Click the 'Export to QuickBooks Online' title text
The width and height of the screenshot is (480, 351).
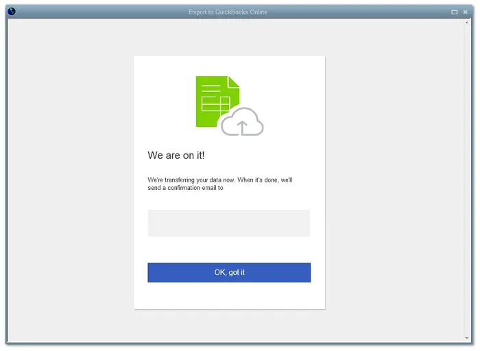[228, 12]
